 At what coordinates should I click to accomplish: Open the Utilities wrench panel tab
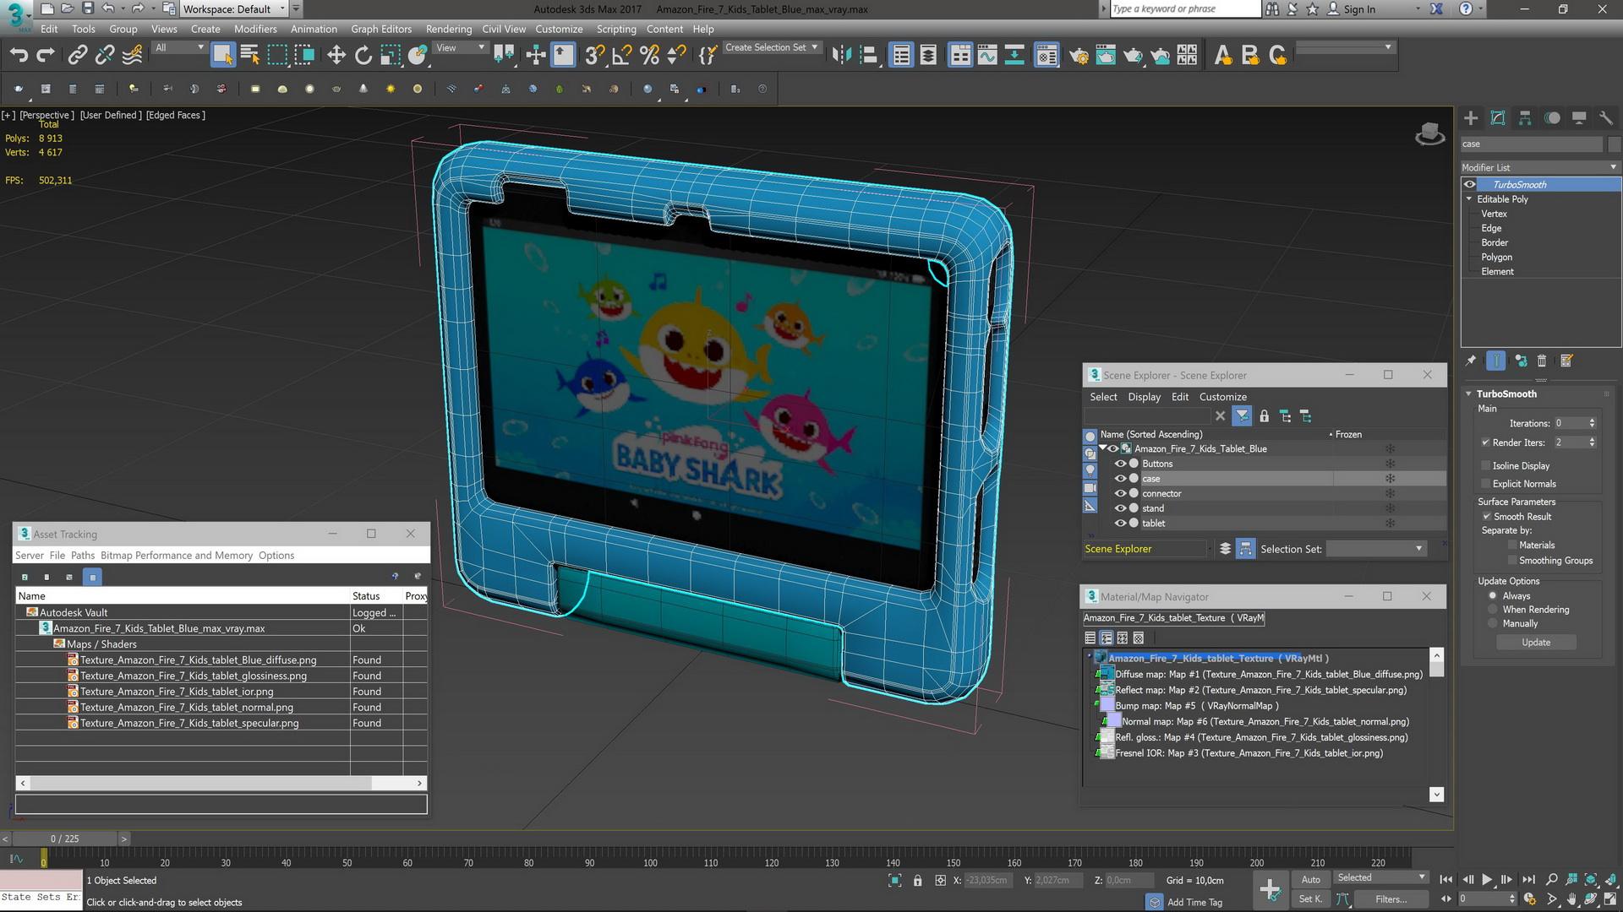1606,118
